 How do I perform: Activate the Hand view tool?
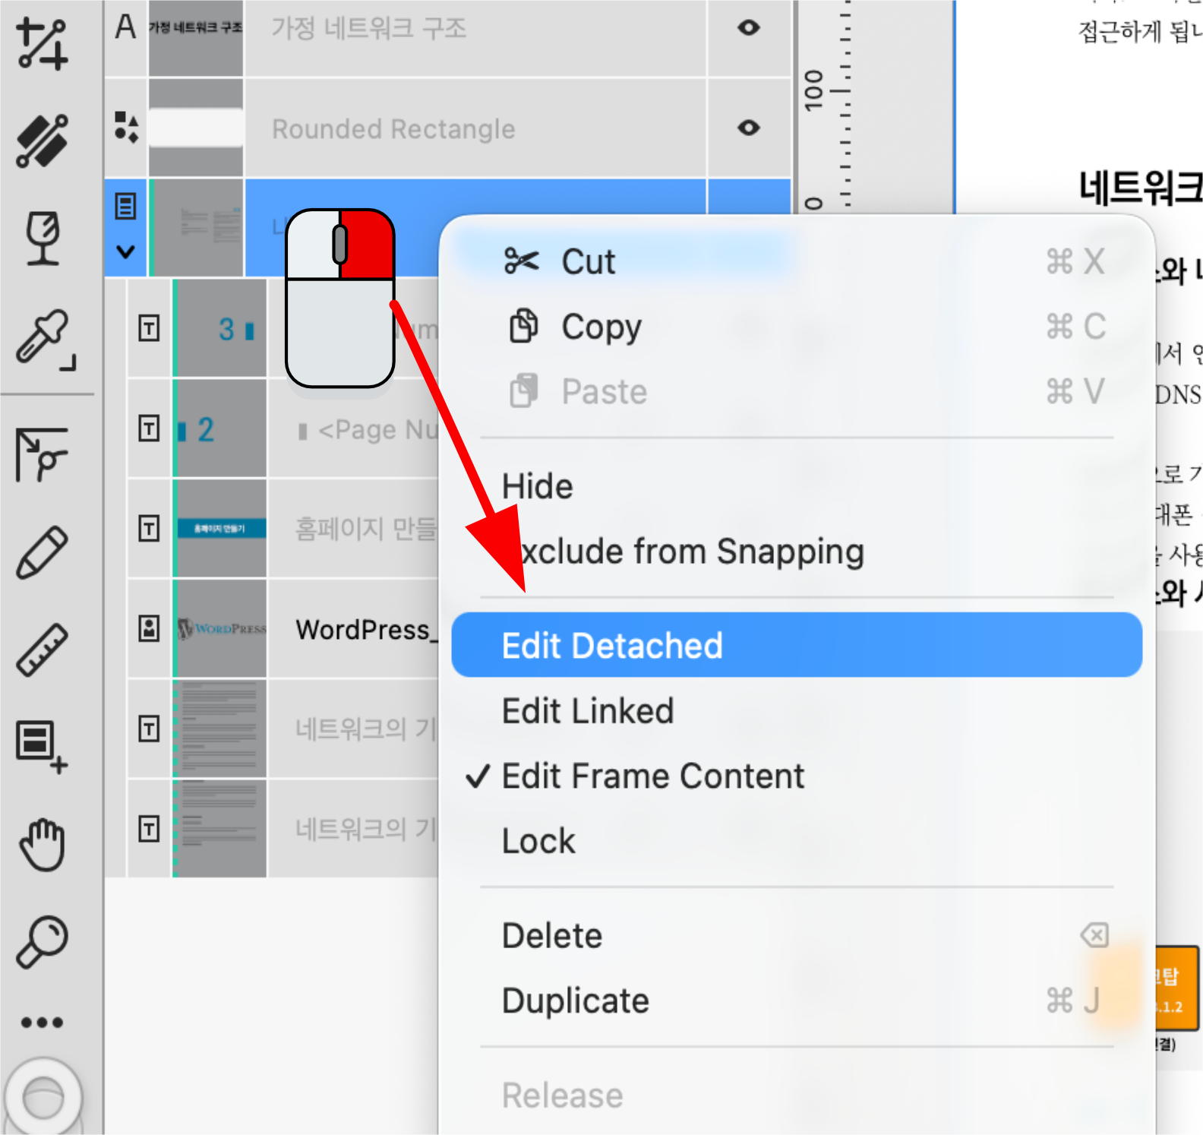coord(43,845)
